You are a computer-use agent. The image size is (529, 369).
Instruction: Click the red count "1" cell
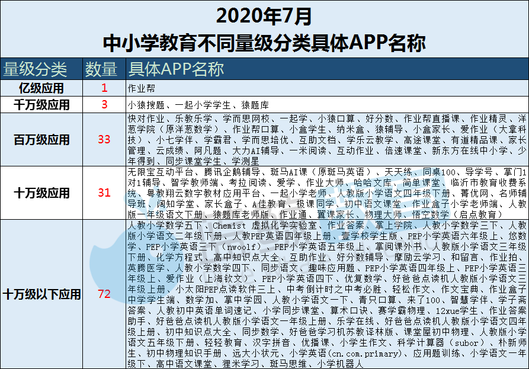104,89
